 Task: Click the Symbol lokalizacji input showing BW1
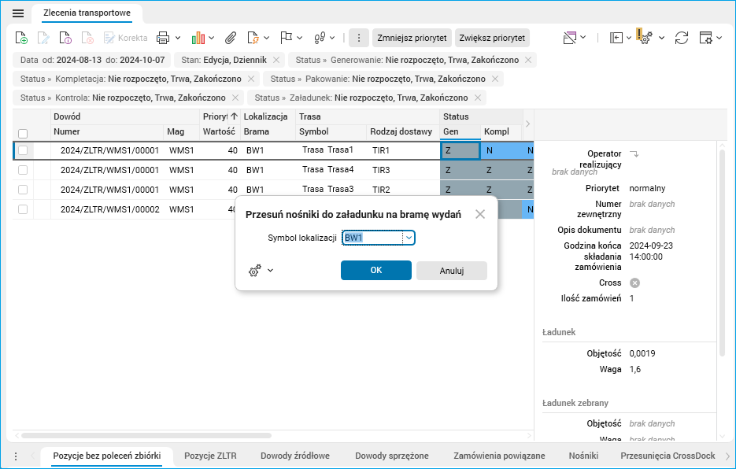tap(372, 238)
